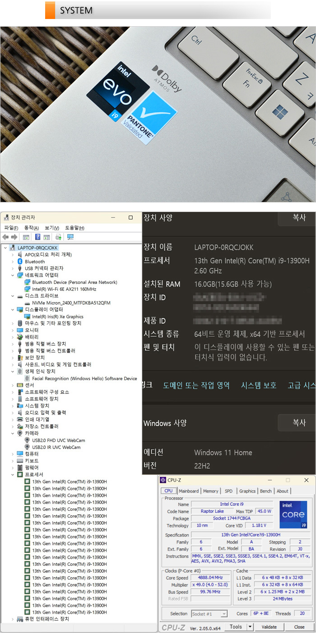Collapse the 디스플레이 어댑터 category
Viewport: 316px width, 635px height.
pyautogui.click(x=13, y=309)
